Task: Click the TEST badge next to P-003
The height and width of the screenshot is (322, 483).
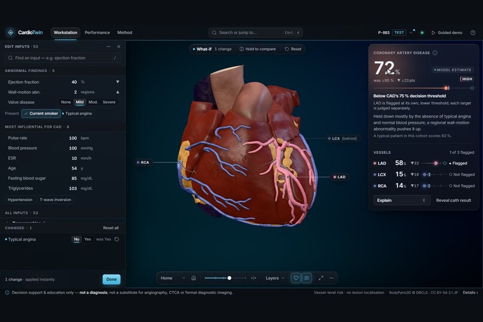Action: pos(399,32)
